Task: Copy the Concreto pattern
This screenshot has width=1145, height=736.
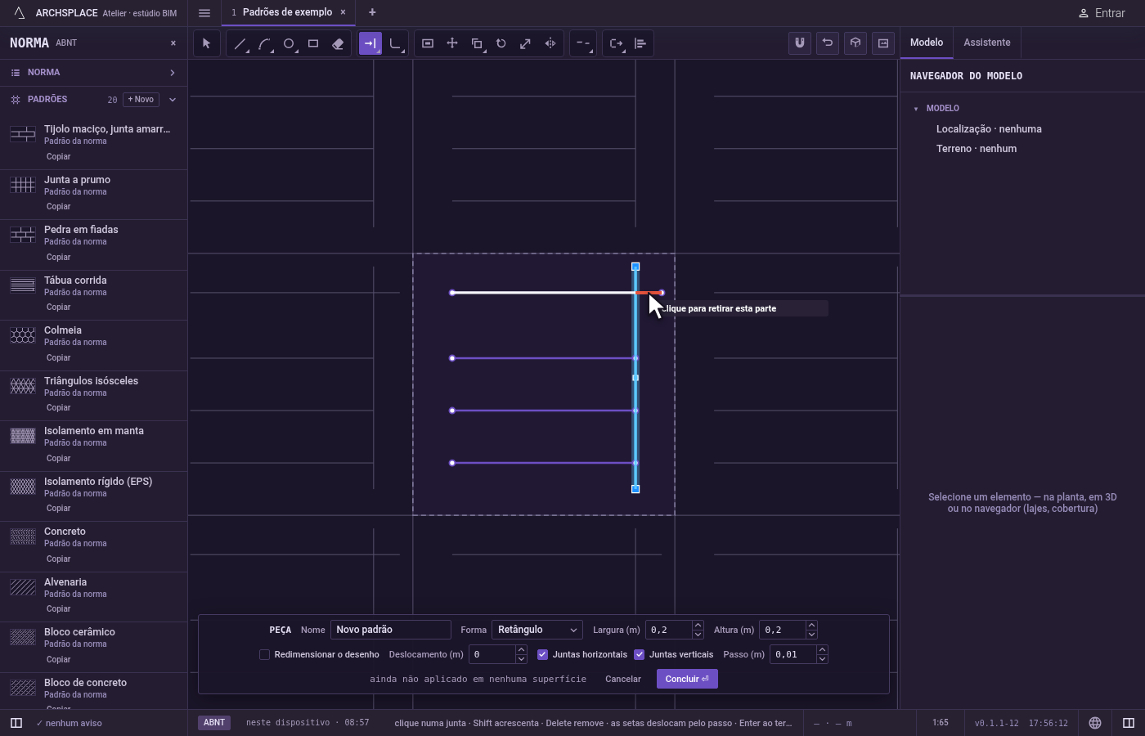Action: [59, 559]
